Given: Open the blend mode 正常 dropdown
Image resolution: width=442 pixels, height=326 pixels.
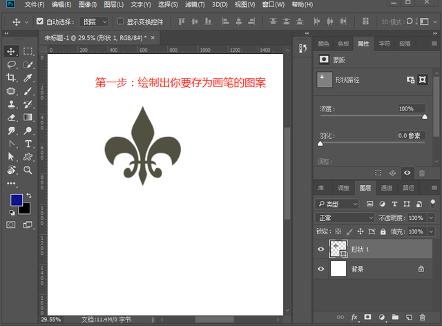Looking at the screenshot, I should [x=345, y=218].
